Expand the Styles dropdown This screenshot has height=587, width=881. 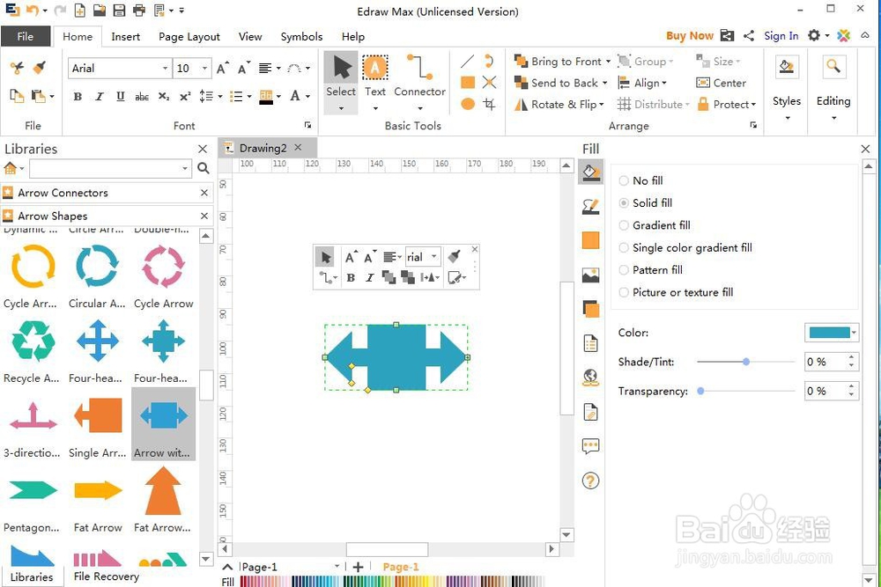[787, 118]
